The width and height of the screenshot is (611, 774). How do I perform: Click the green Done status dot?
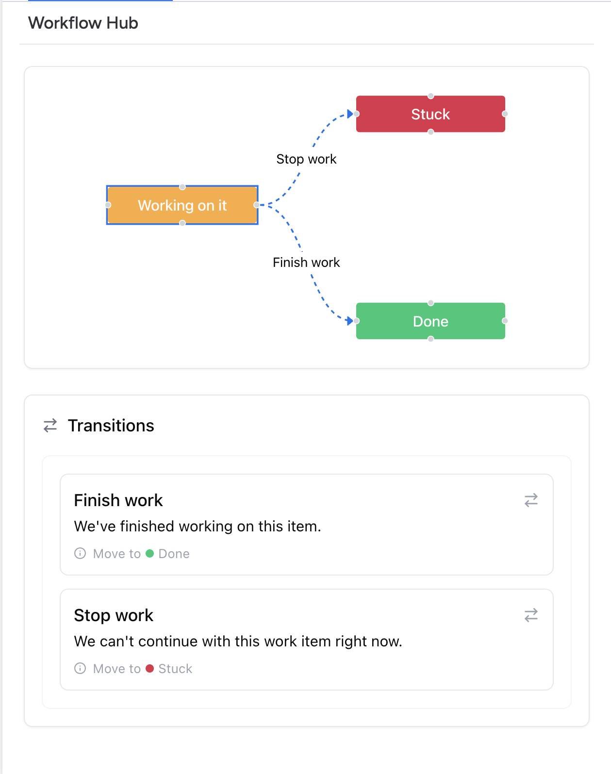point(150,553)
